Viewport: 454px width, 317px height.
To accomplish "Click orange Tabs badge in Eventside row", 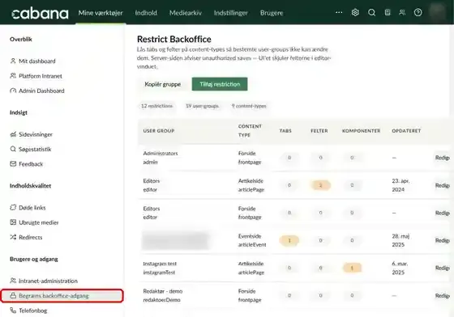I will tap(289, 240).
